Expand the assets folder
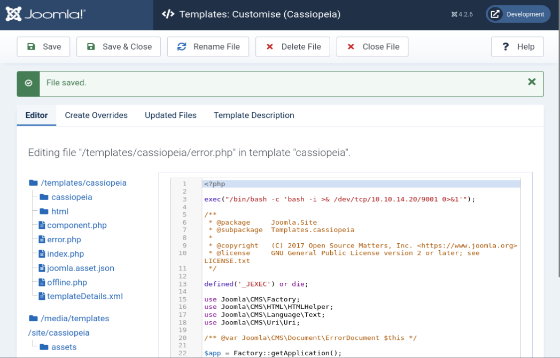This screenshot has height=358, width=560. point(64,347)
